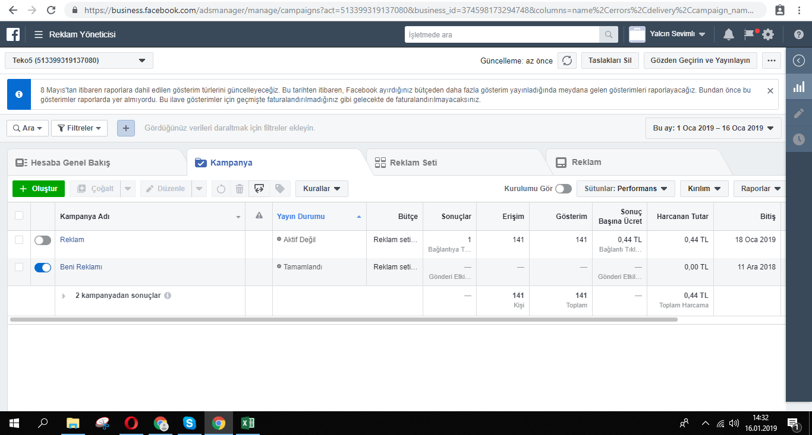The image size is (812, 435).
Task: Toggle the Reklam campaign switch on
Action: tap(43, 240)
